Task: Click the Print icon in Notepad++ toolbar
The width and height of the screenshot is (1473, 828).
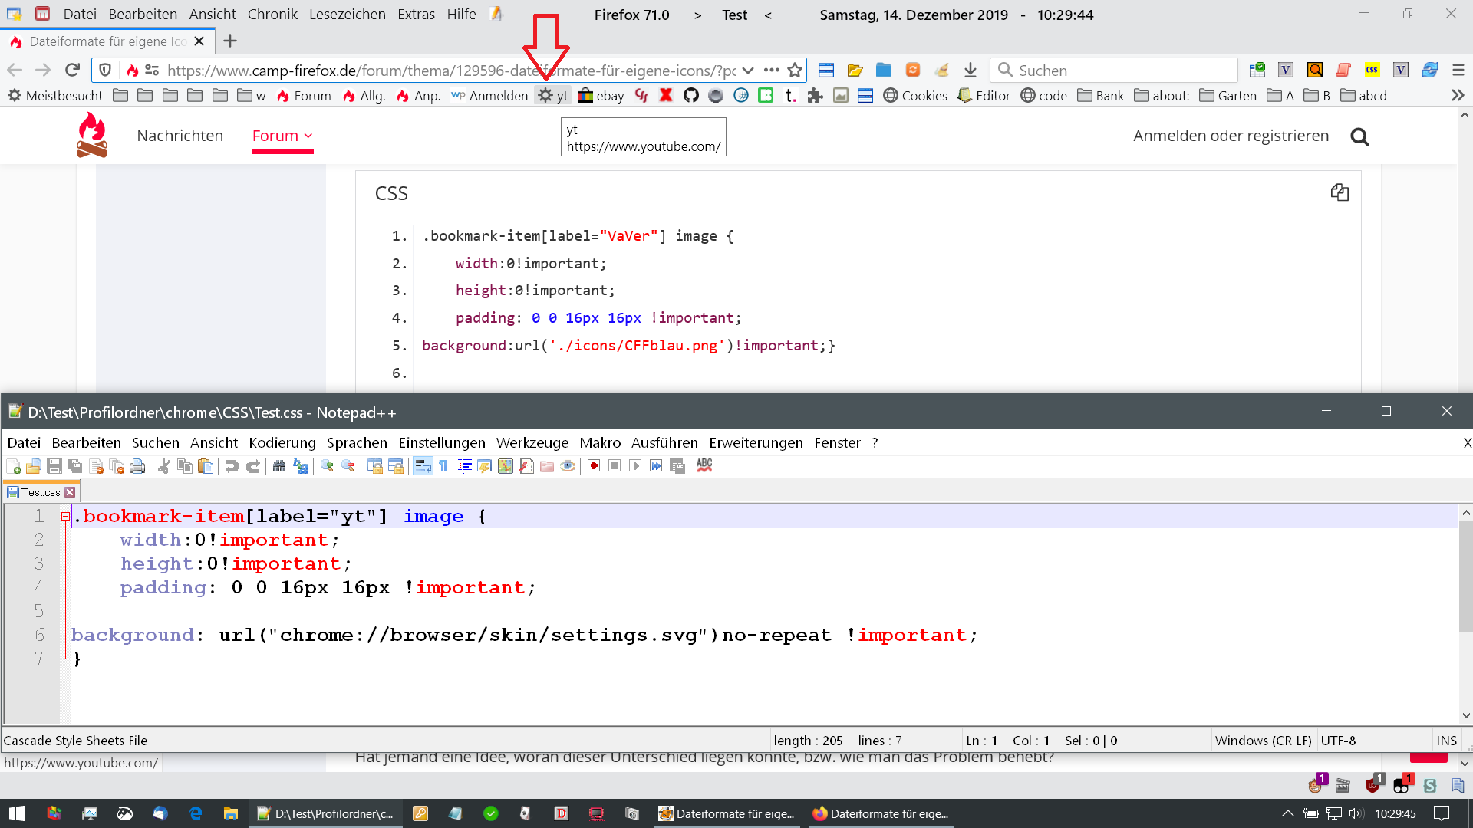Action: click(137, 466)
